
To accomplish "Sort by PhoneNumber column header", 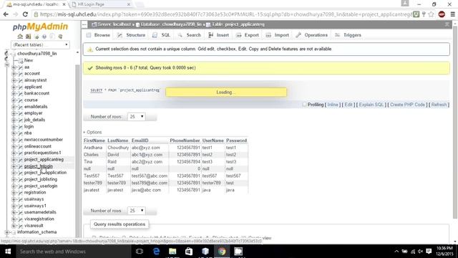I will point(185,140).
